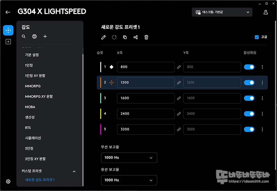This screenshot has height=191, width=277.
Task: Select the 시뮬레이션 preset
Action: click(33, 138)
